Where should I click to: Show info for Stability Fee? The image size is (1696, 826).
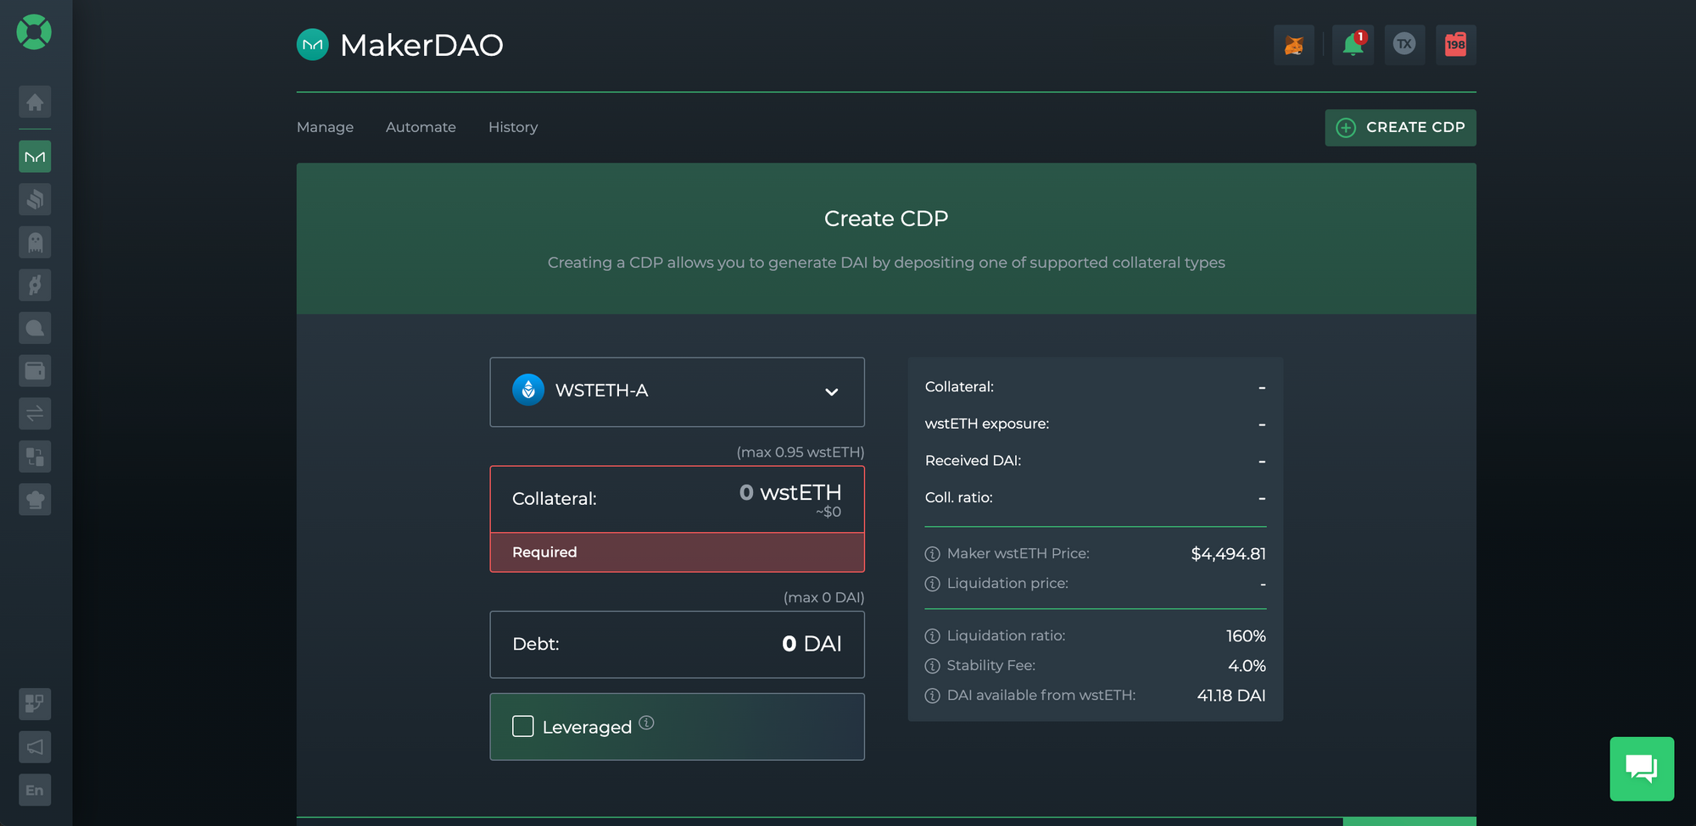(933, 666)
